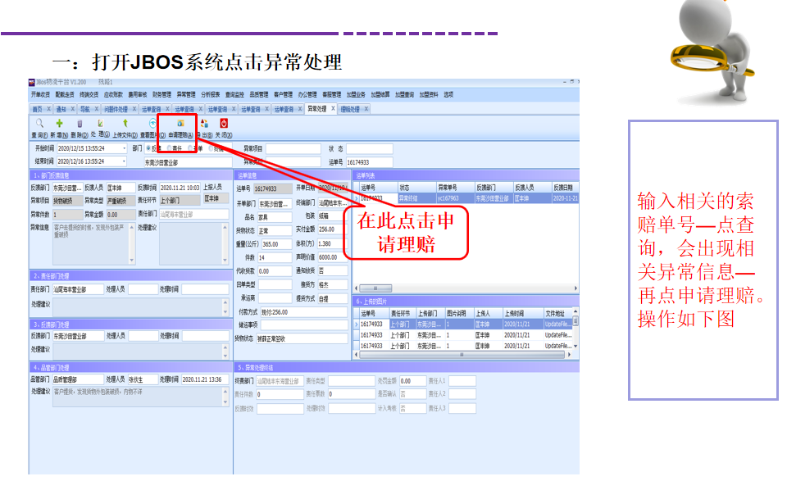Image resolution: width=787 pixels, height=481 pixels.
Task: Open 查看图片 with the eye icon
Action: tap(152, 123)
